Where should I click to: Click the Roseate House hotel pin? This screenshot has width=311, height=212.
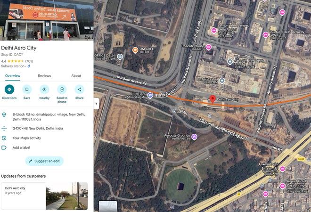(x=208, y=47)
